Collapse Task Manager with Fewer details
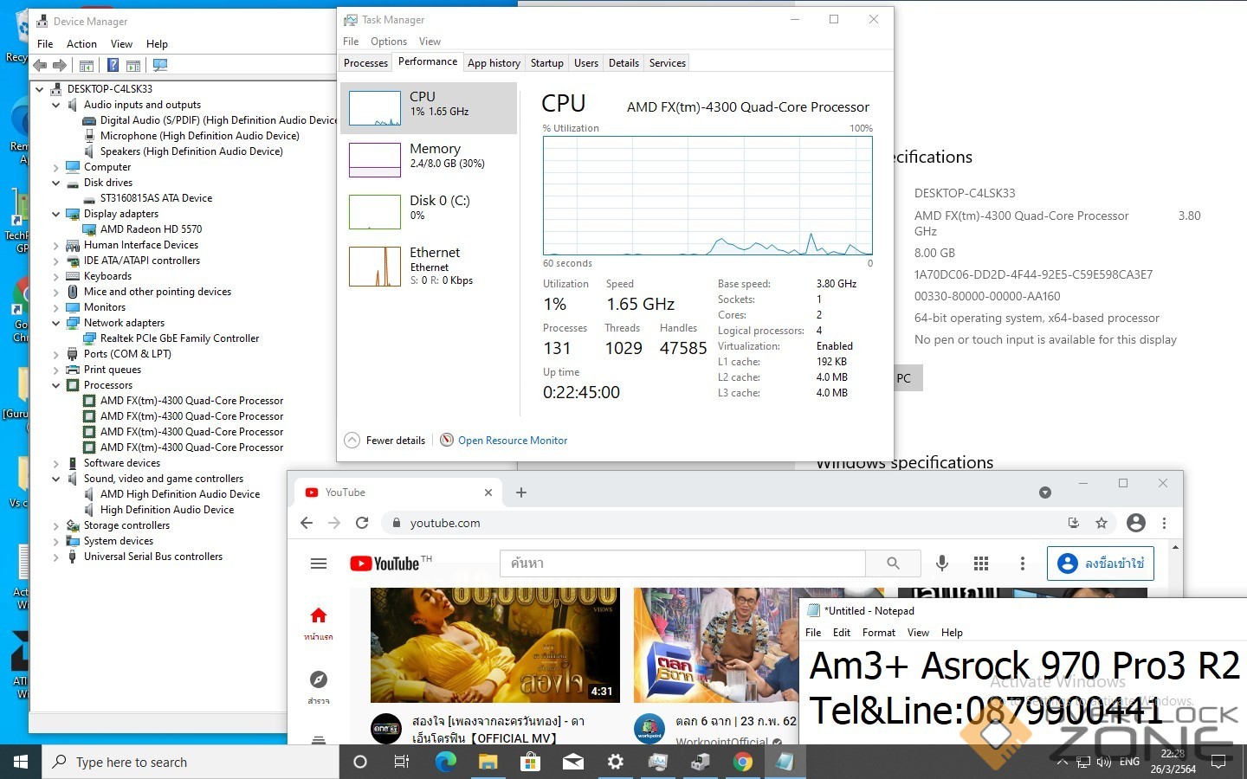 coord(385,440)
